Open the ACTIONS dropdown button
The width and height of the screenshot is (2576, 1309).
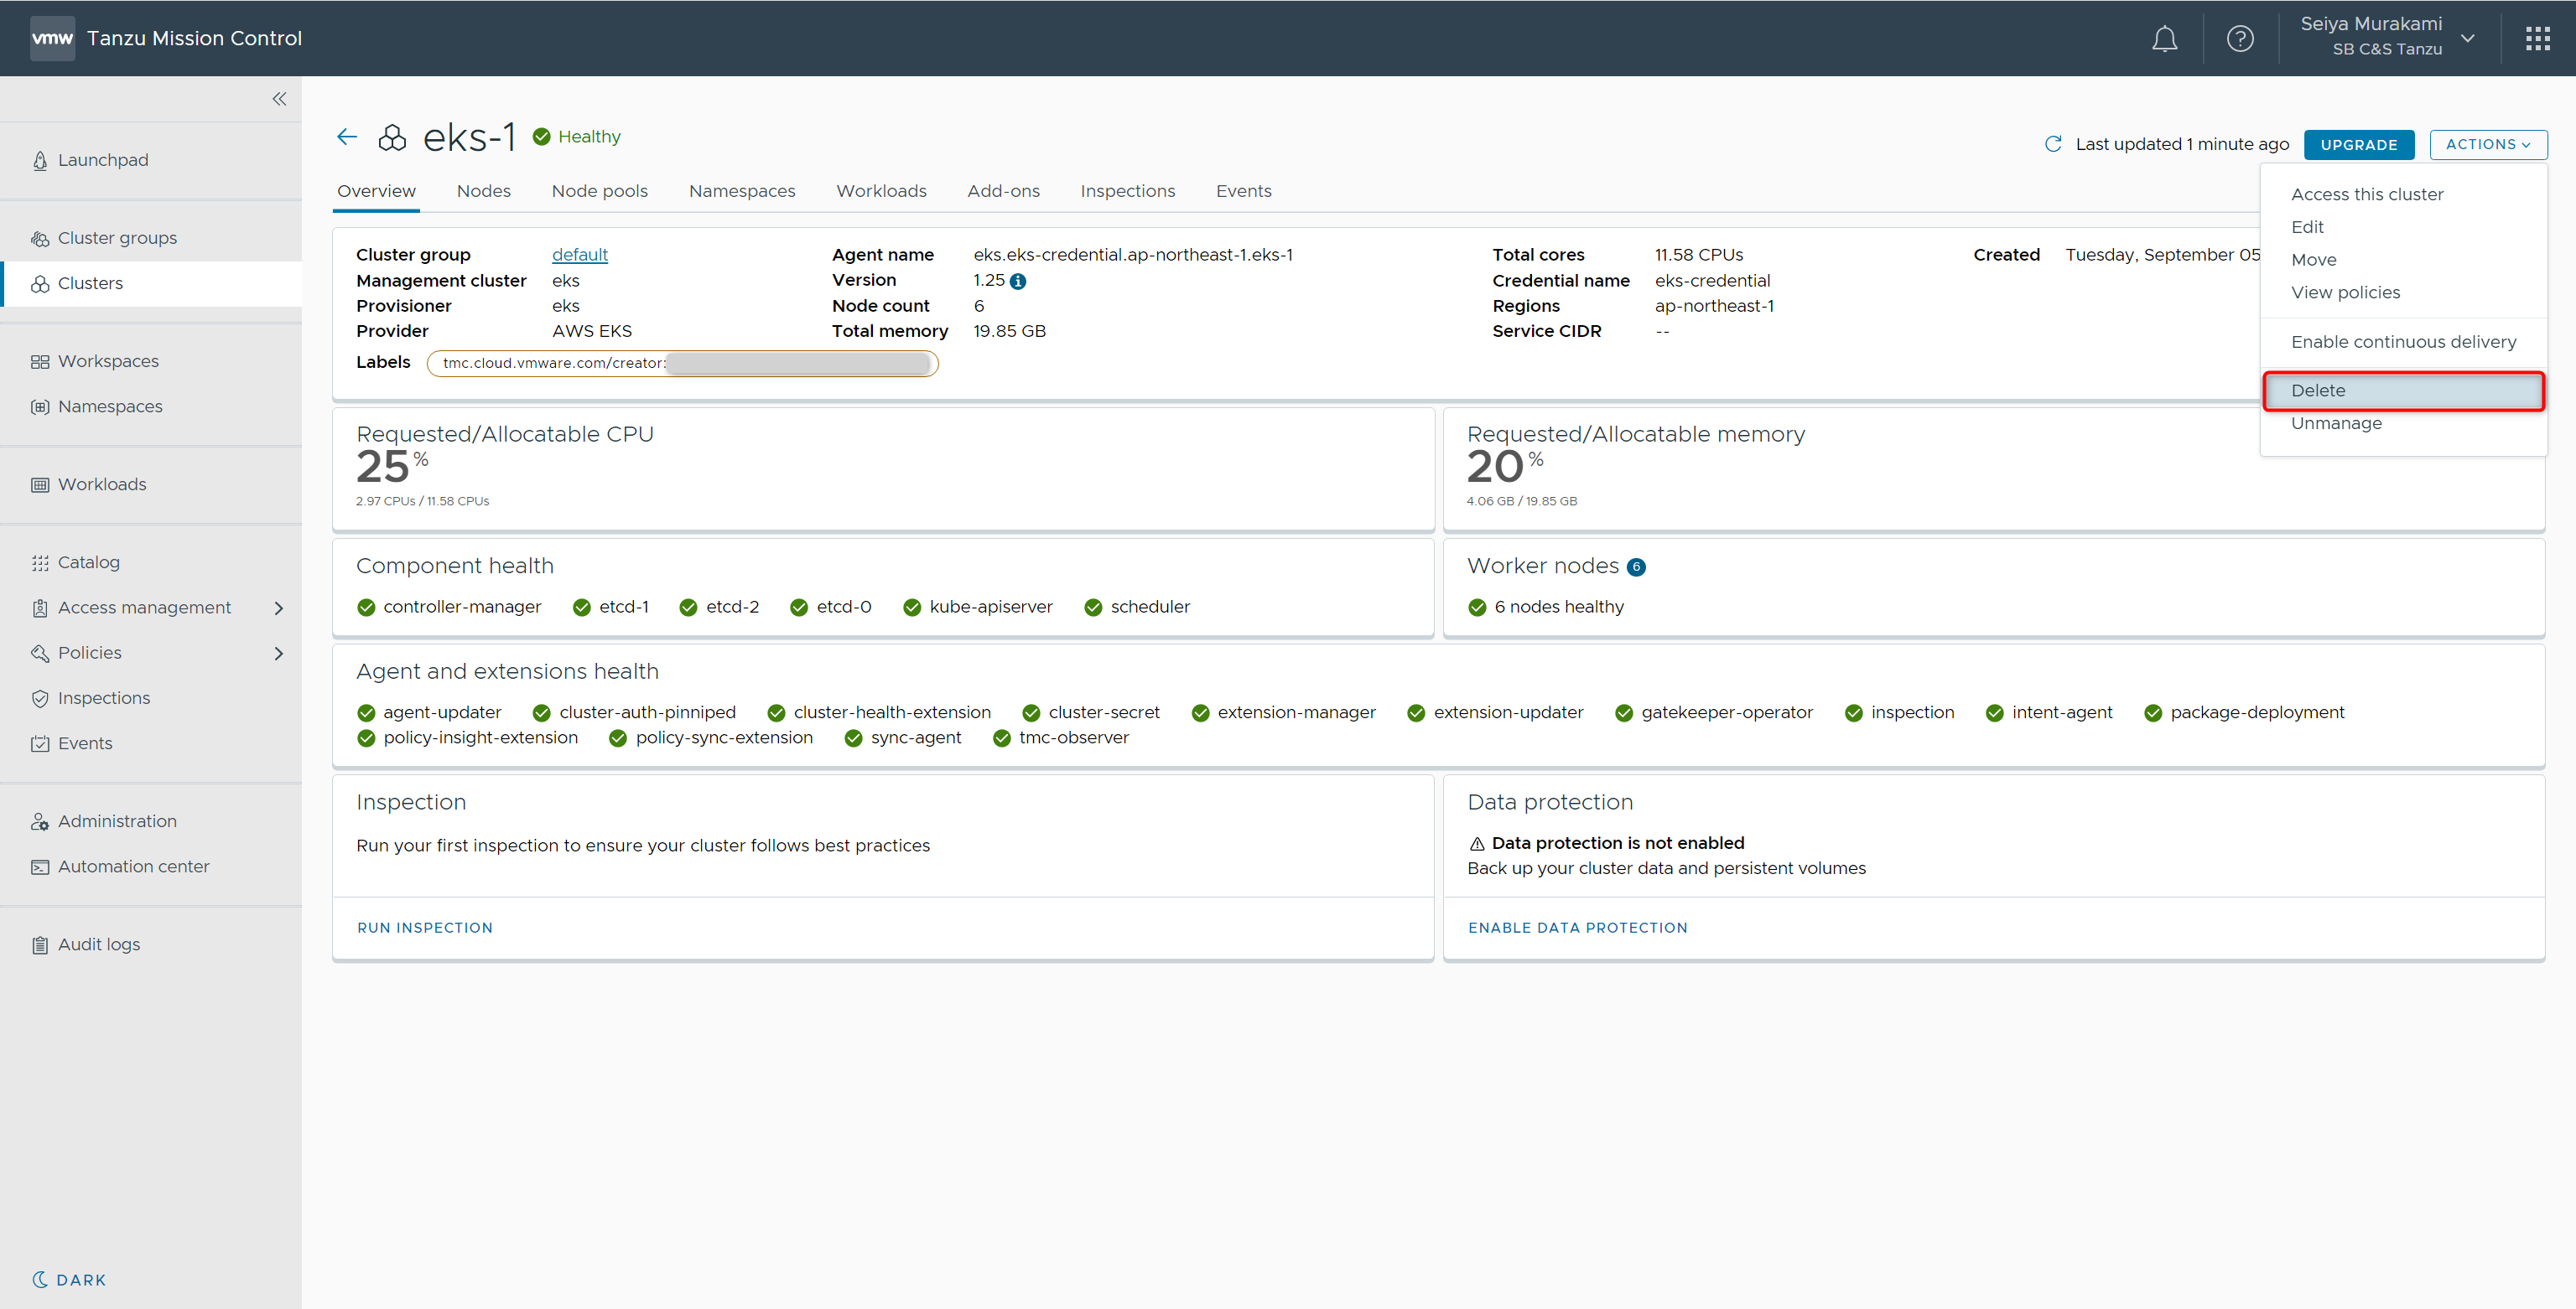point(2487,144)
